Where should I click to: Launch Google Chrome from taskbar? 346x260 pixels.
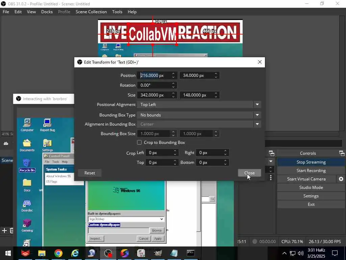(58, 253)
